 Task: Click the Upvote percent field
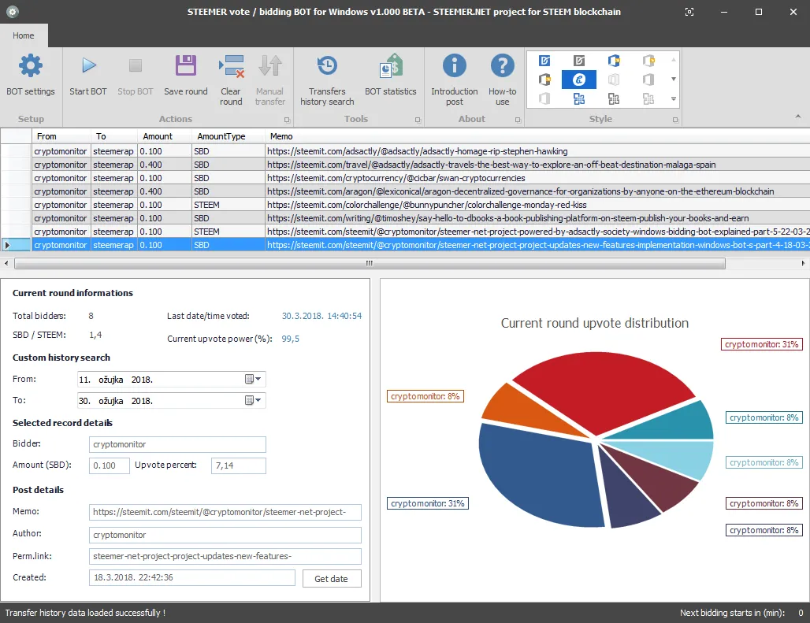[238, 465]
